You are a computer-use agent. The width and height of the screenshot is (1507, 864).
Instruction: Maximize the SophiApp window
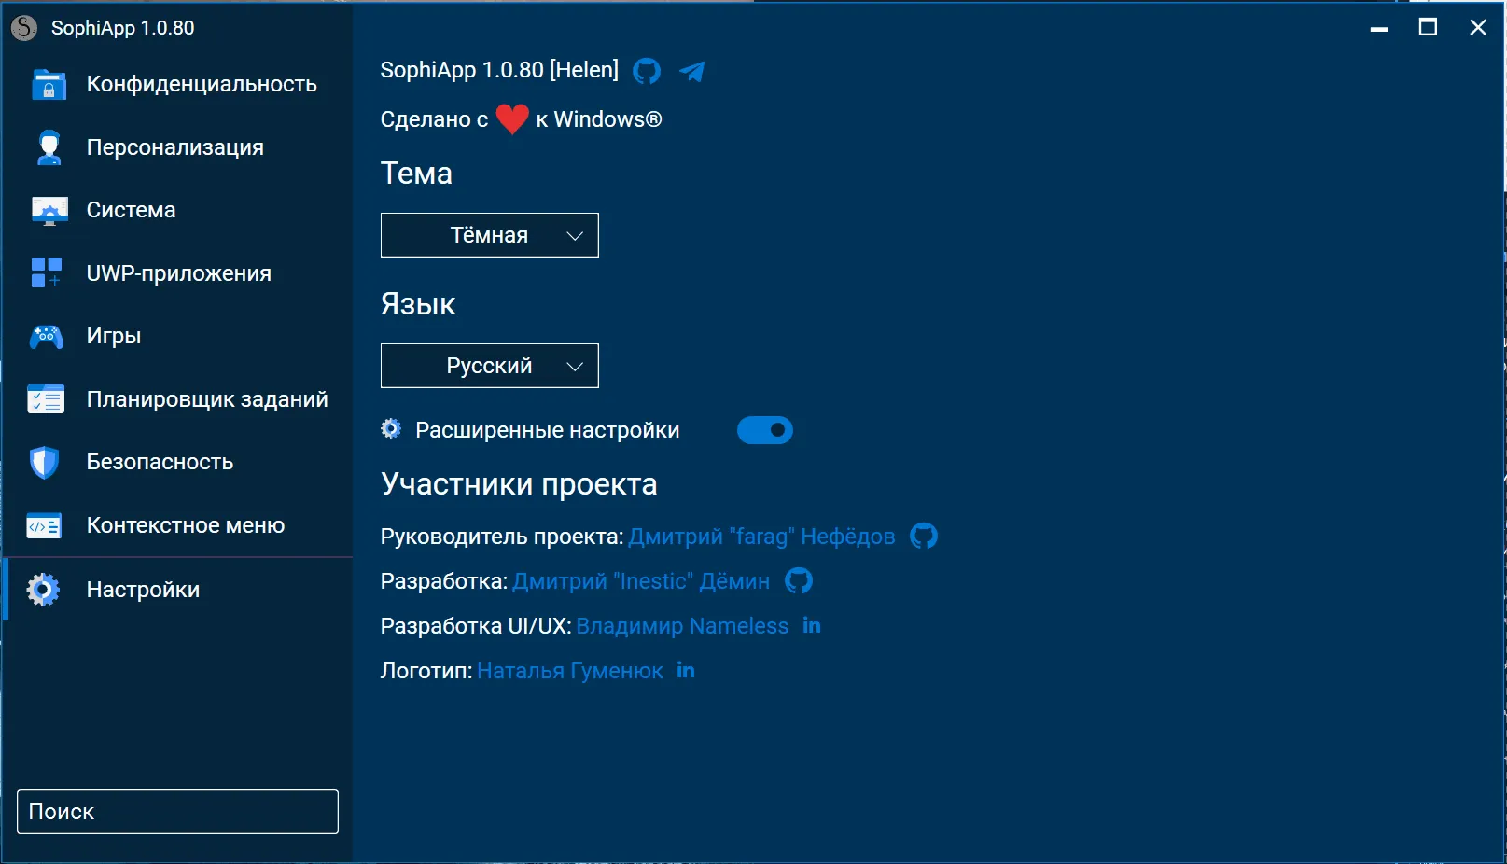pos(1428,28)
